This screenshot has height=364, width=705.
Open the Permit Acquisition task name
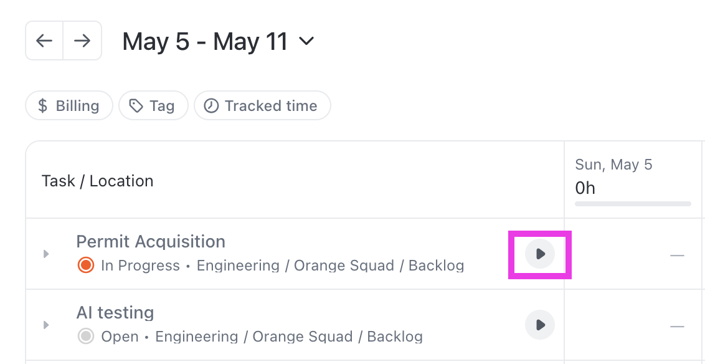[151, 242]
